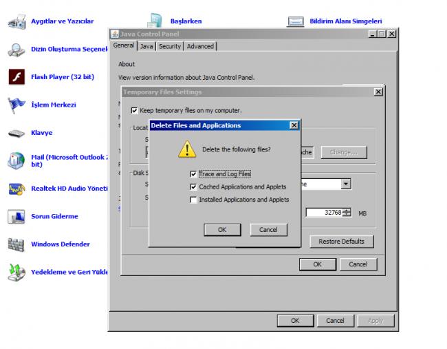Click Realtek HD Audio manager icon
Image resolution: width=447 pixels, height=349 pixels.
coord(17,189)
